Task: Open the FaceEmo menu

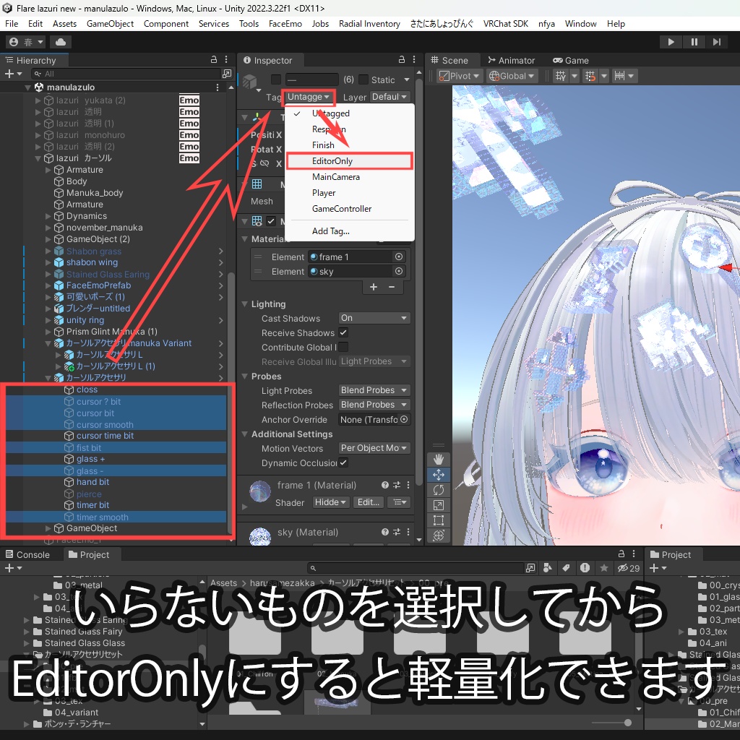Action: pyautogui.click(x=285, y=24)
